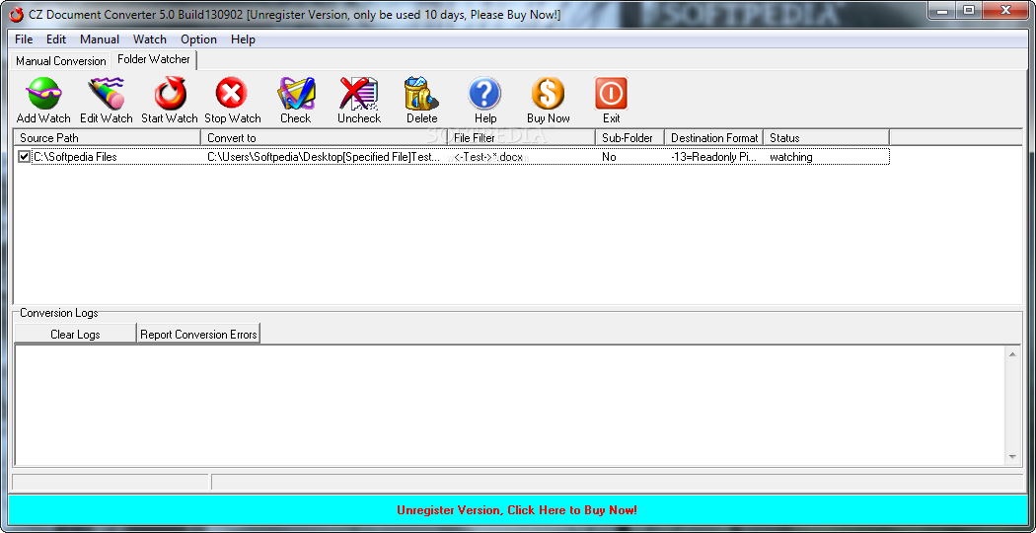This screenshot has height=533, width=1036.
Task: Open Help via question mark icon
Action: [x=485, y=93]
